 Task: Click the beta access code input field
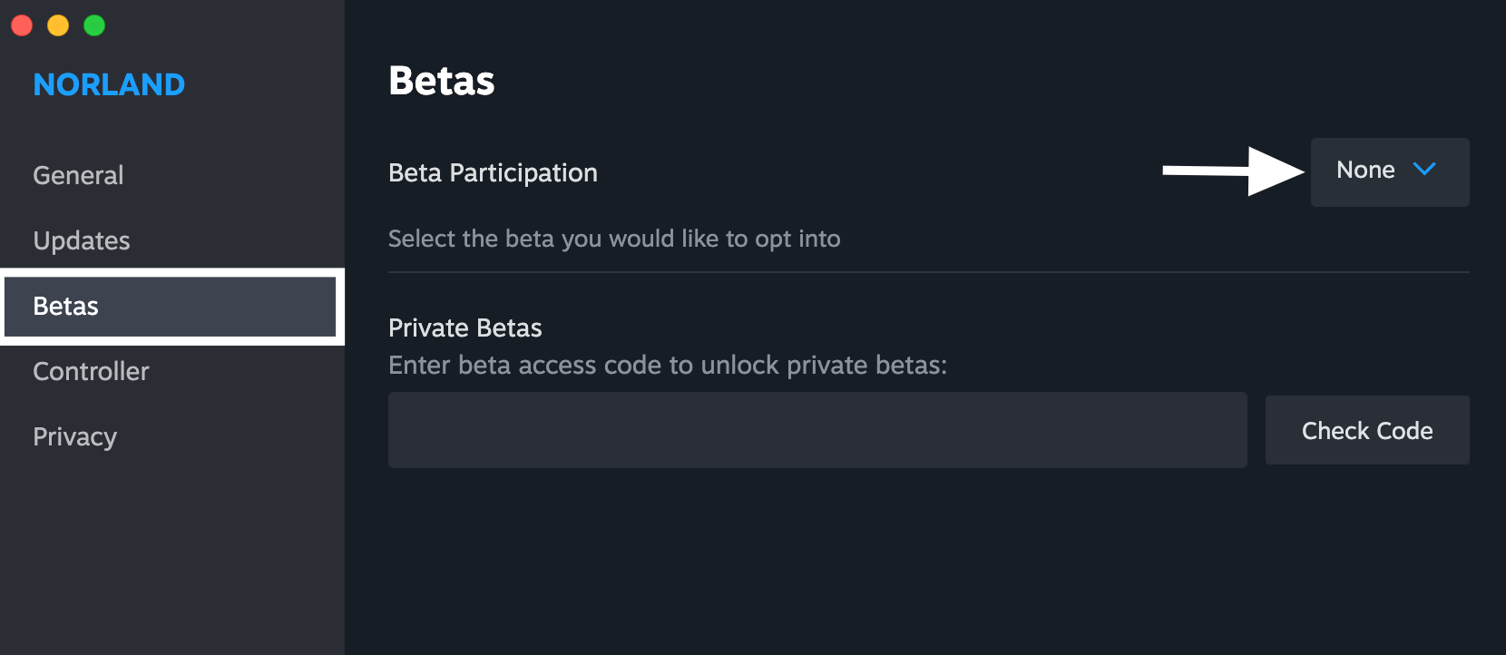(x=817, y=430)
